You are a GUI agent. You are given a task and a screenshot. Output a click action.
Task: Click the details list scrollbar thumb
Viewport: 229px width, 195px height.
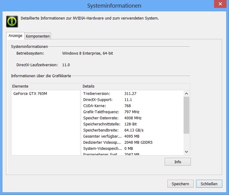[x=186, y=115]
